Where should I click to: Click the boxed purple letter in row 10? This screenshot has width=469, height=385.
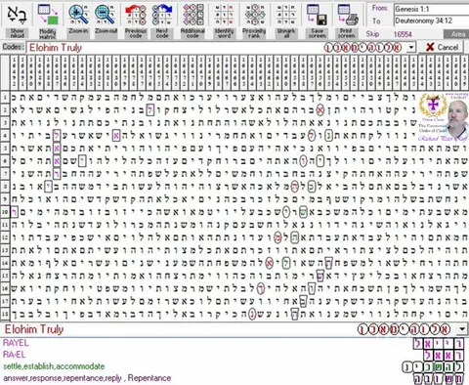point(15,212)
